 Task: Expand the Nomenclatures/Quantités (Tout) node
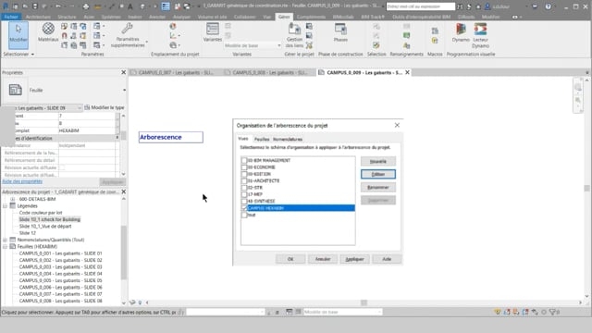pyautogui.click(x=6, y=240)
